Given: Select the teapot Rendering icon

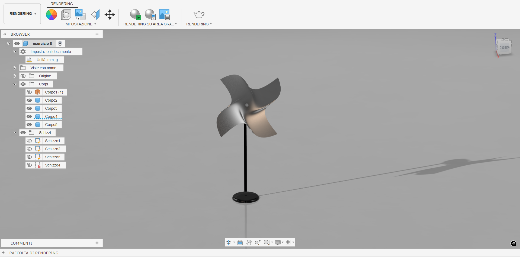Looking at the screenshot, I should point(199,15).
